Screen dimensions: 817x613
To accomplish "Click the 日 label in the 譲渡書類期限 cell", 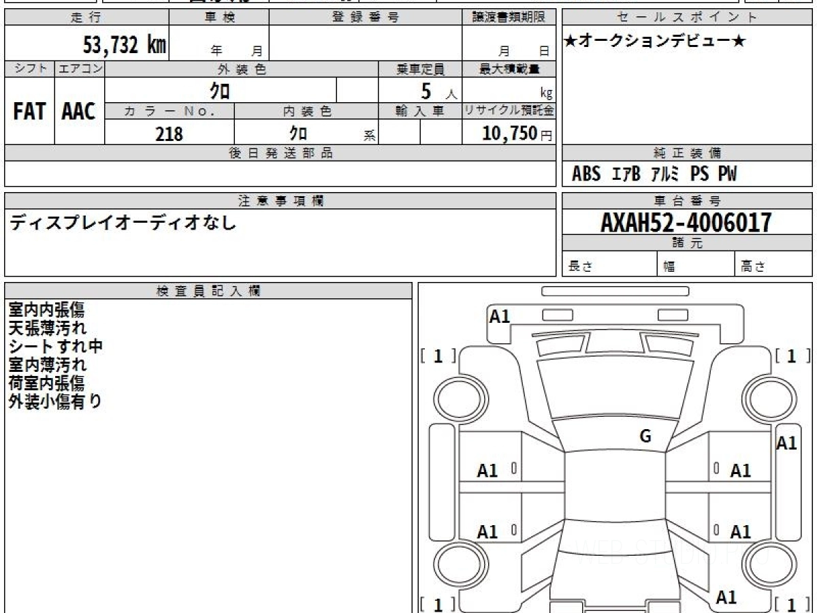I will 543,50.
